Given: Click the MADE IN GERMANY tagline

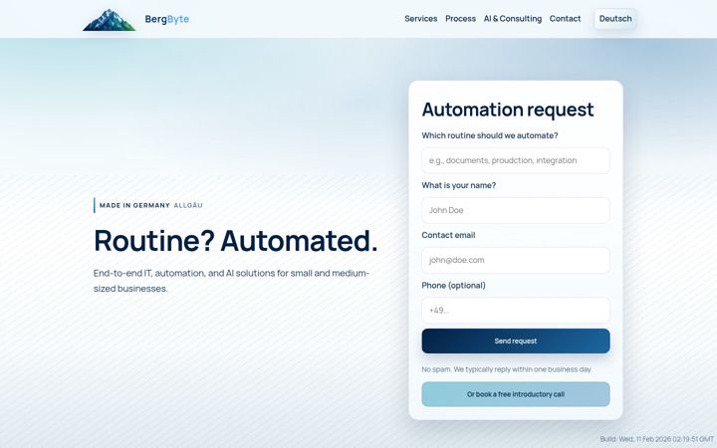Looking at the screenshot, I should click(x=134, y=206).
